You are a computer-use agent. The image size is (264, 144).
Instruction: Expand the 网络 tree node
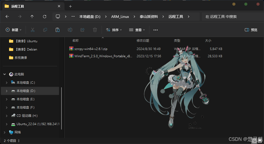(5, 132)
